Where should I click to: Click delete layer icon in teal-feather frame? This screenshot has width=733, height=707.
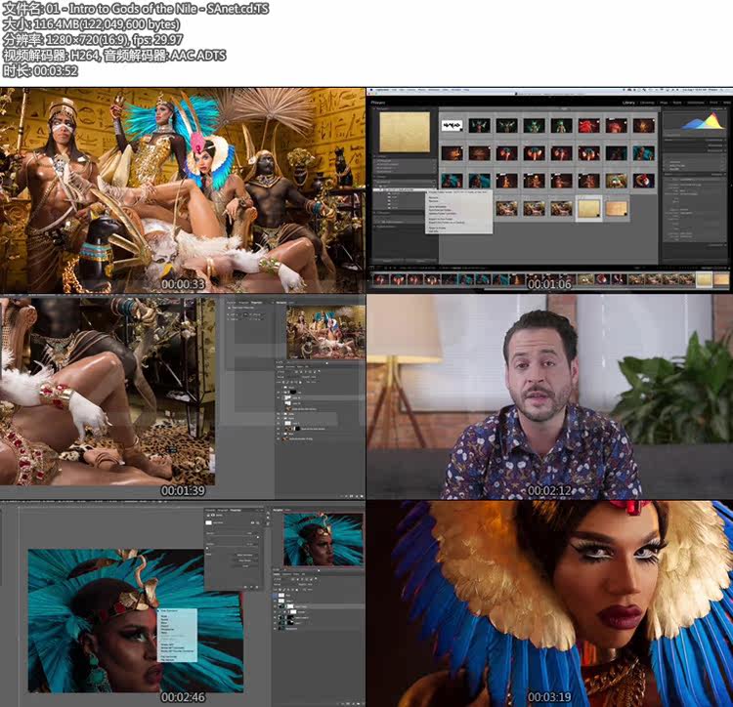pos(364,704)
